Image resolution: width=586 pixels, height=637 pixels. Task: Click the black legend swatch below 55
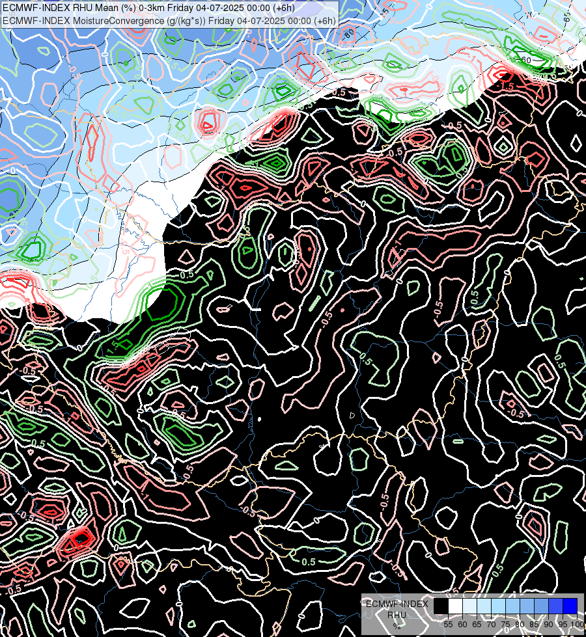coord(441,606)
